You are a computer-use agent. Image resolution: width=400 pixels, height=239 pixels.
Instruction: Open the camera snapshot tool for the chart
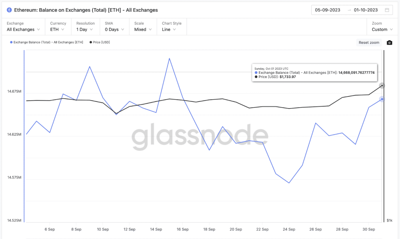point(389,43)
